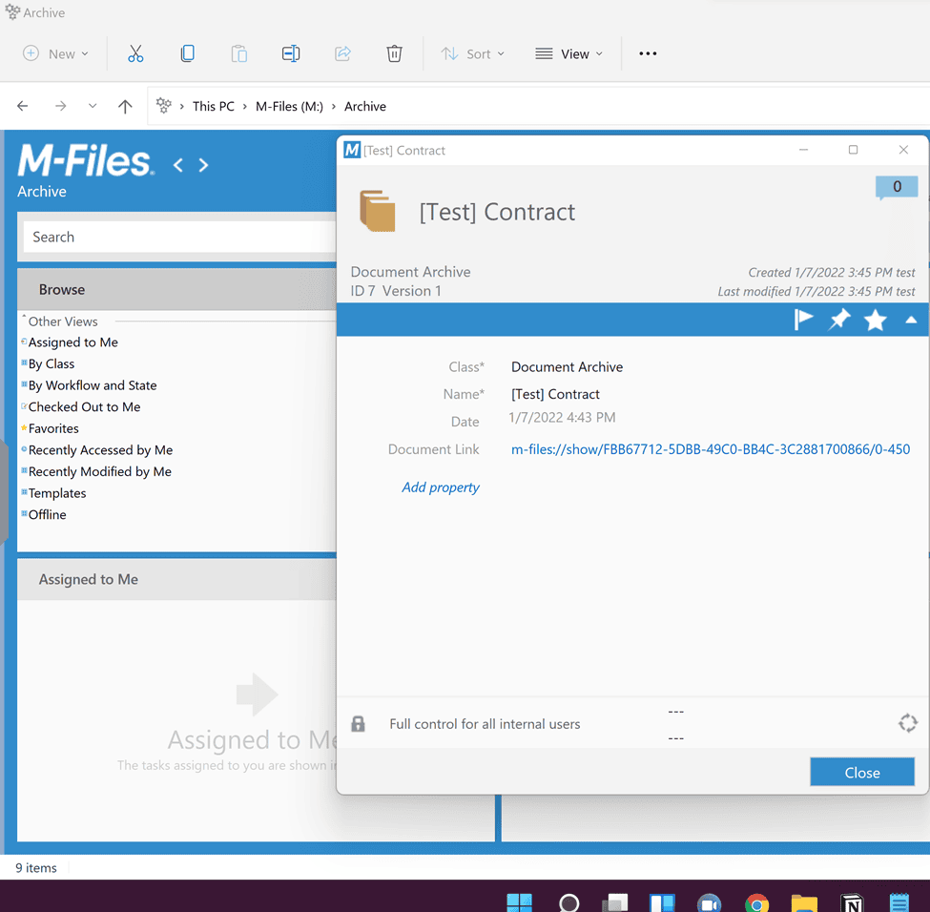This screenshot has height=912, width=930.
Task: Click Archive in breadcrumb path
Action: [x=365, y=106]
